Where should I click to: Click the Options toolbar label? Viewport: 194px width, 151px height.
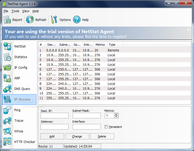[x=65, y=20]
